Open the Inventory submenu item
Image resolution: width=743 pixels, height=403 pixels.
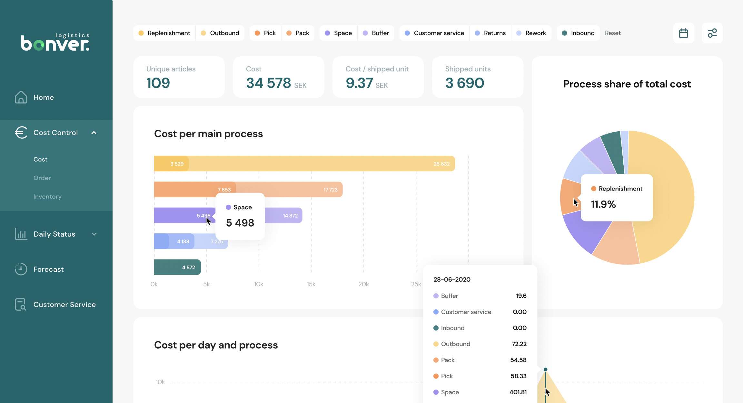click(47, 196)
